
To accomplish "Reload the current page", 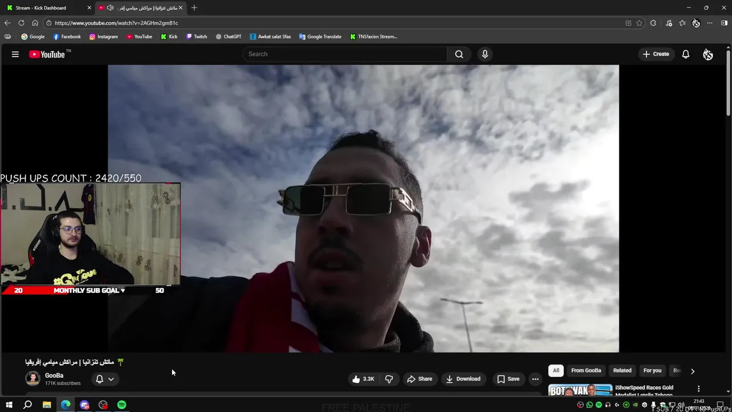I will (x=21, y=23).
